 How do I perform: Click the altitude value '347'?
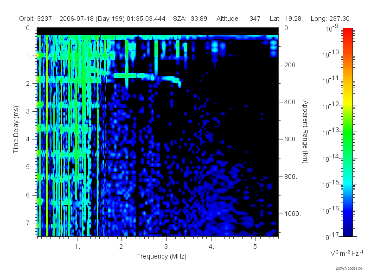click(x=255, y=19)
